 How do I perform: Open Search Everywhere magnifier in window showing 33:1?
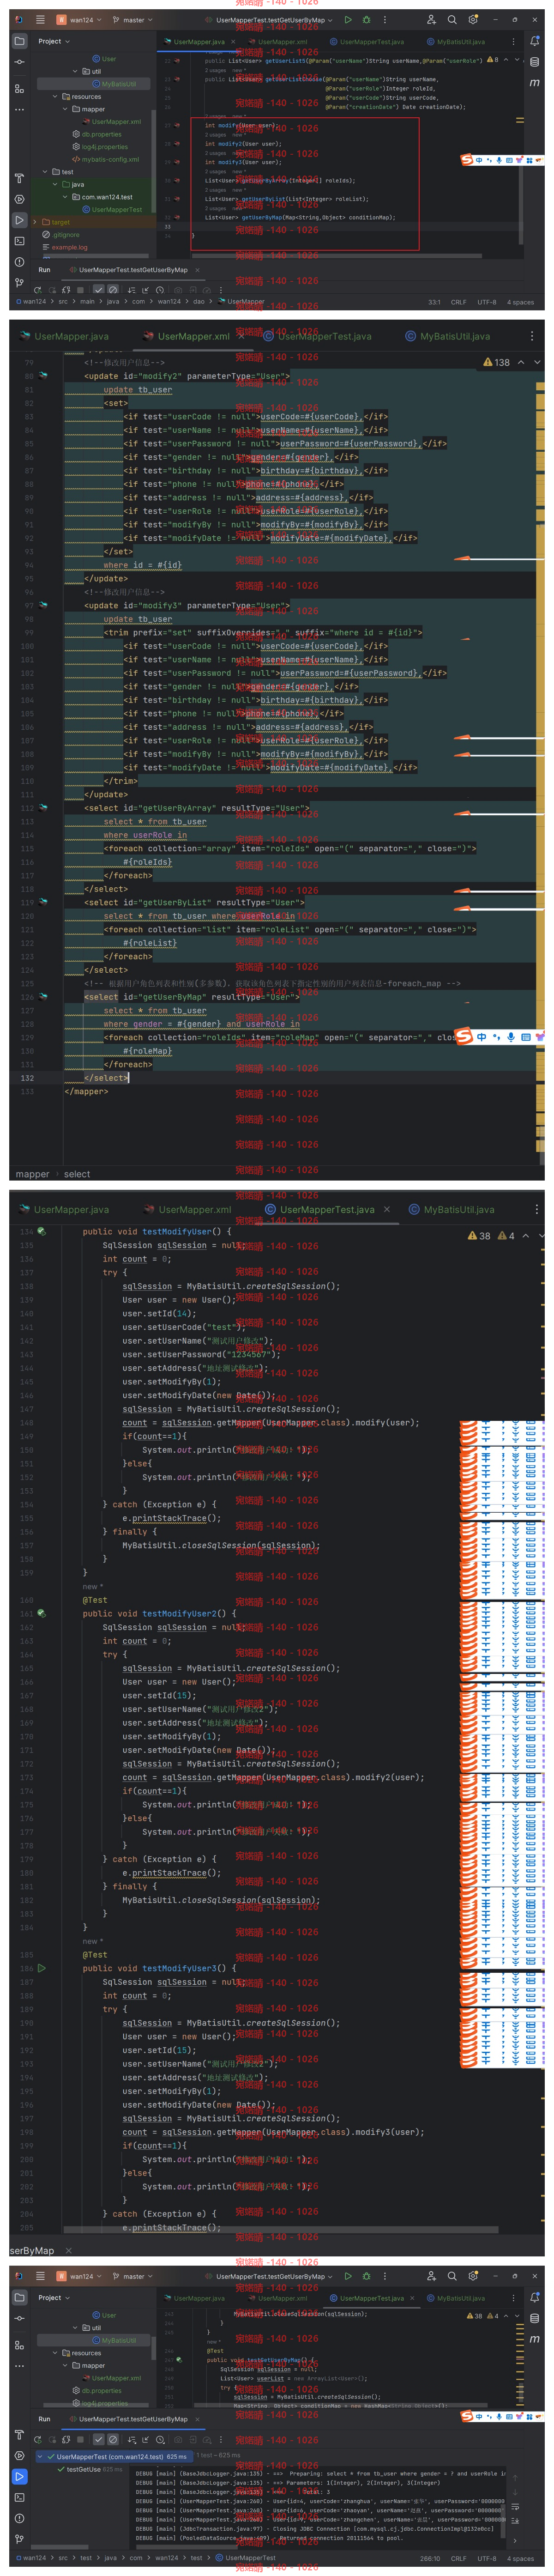click(x=452, y=19)
